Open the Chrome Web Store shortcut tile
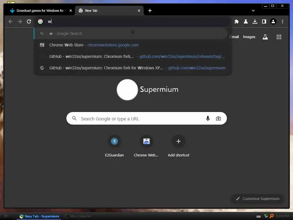Image resolution: width=293 pixels, height=220 pixels. click(146, 146)
